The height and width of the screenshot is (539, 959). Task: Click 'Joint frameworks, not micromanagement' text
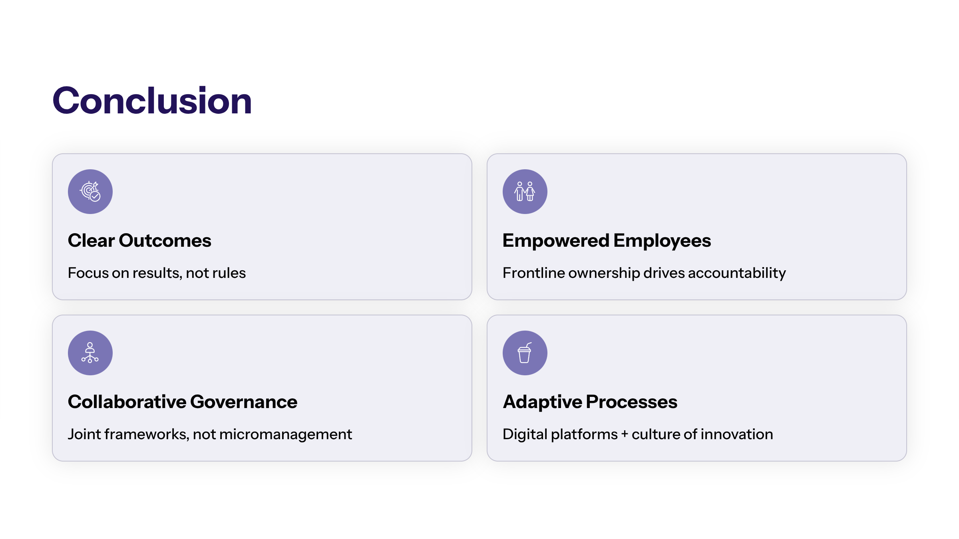pyautogui.click(x=210, y=434)
